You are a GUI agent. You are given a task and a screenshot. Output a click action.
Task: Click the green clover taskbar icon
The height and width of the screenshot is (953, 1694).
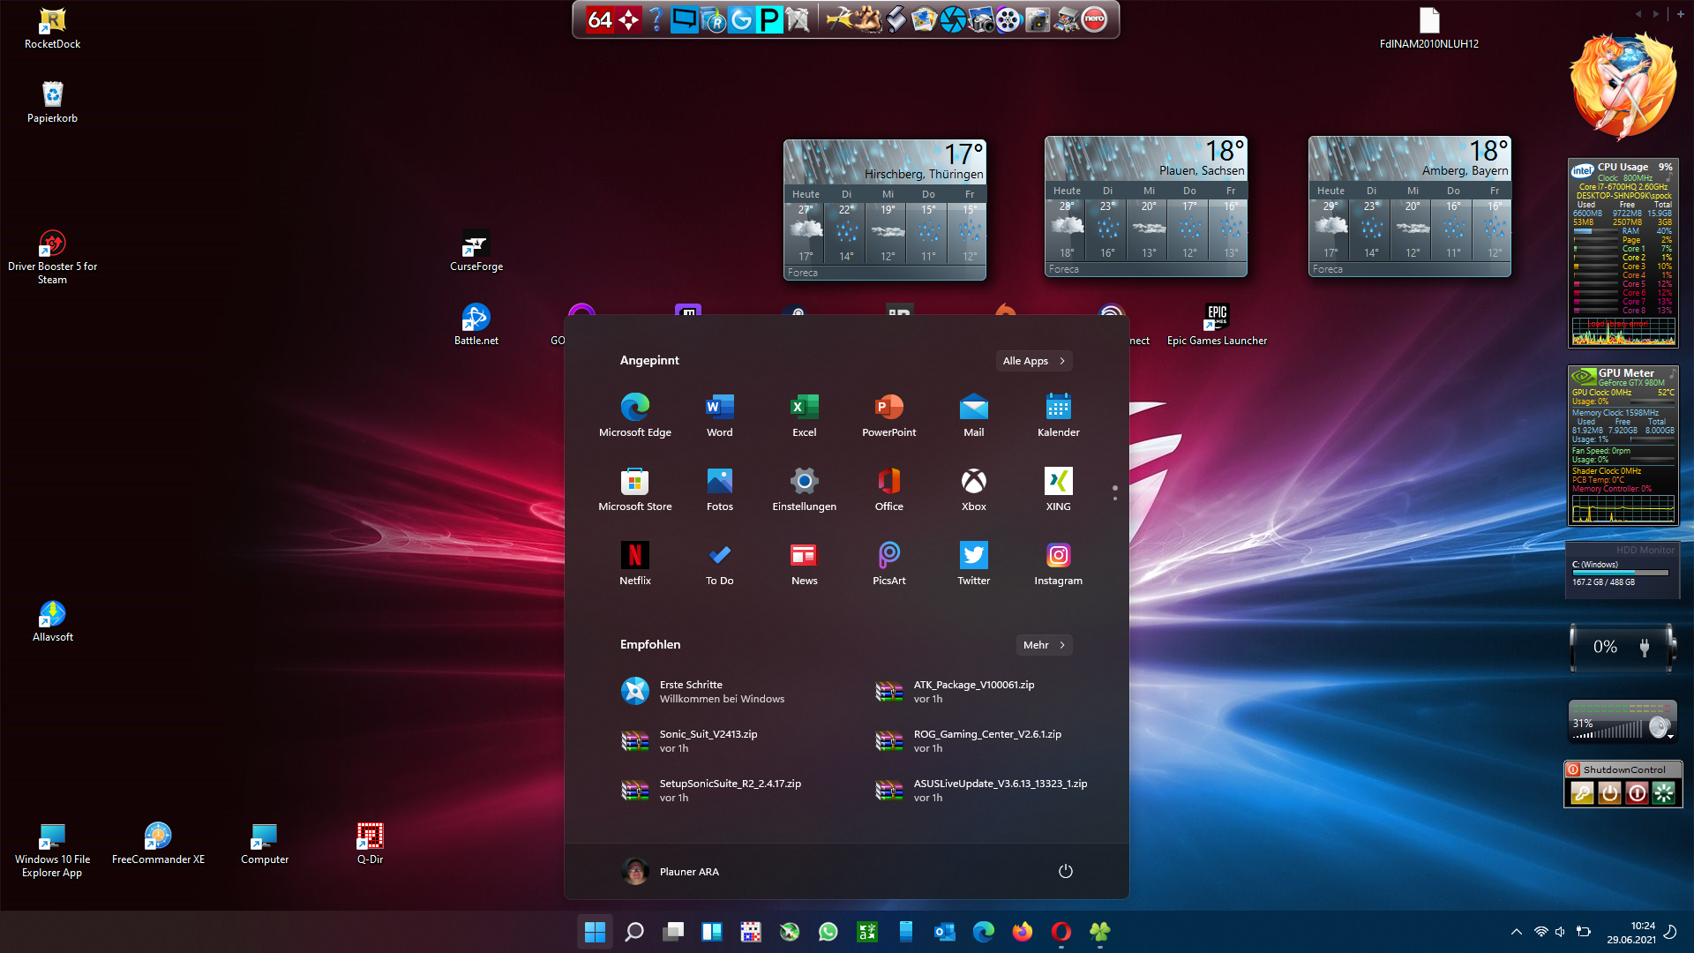click(1099, 932)
